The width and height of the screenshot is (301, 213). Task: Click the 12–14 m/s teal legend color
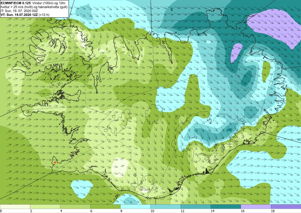[x=196, y=207]
